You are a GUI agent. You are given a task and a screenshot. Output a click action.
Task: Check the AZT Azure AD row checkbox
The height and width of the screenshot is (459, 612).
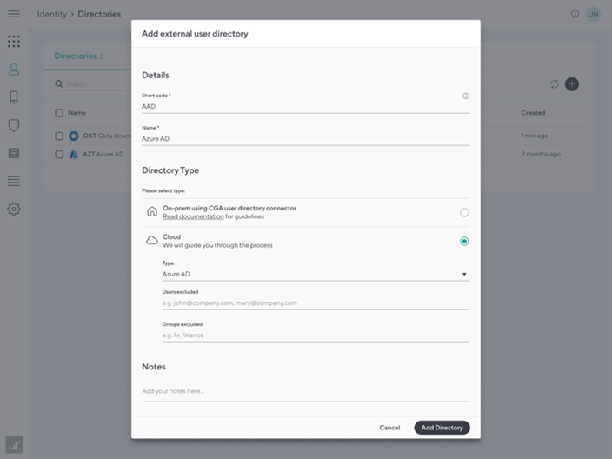(x=59, y=154)
